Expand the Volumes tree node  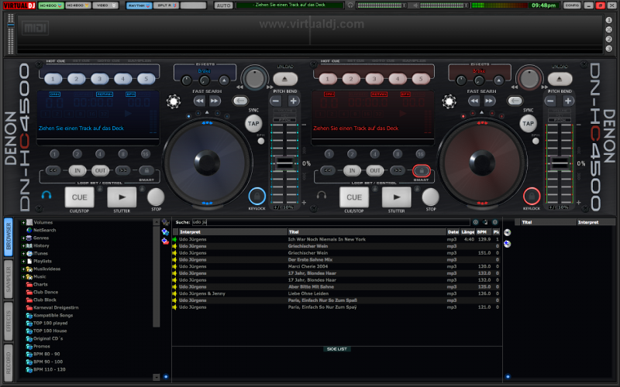[x=23, y=223]
